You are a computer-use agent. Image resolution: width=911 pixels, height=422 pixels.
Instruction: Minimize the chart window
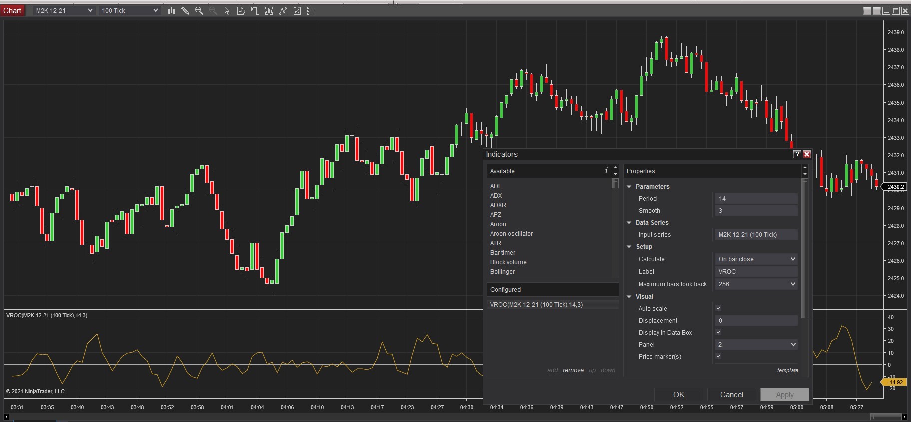click(x=887, y=11)
